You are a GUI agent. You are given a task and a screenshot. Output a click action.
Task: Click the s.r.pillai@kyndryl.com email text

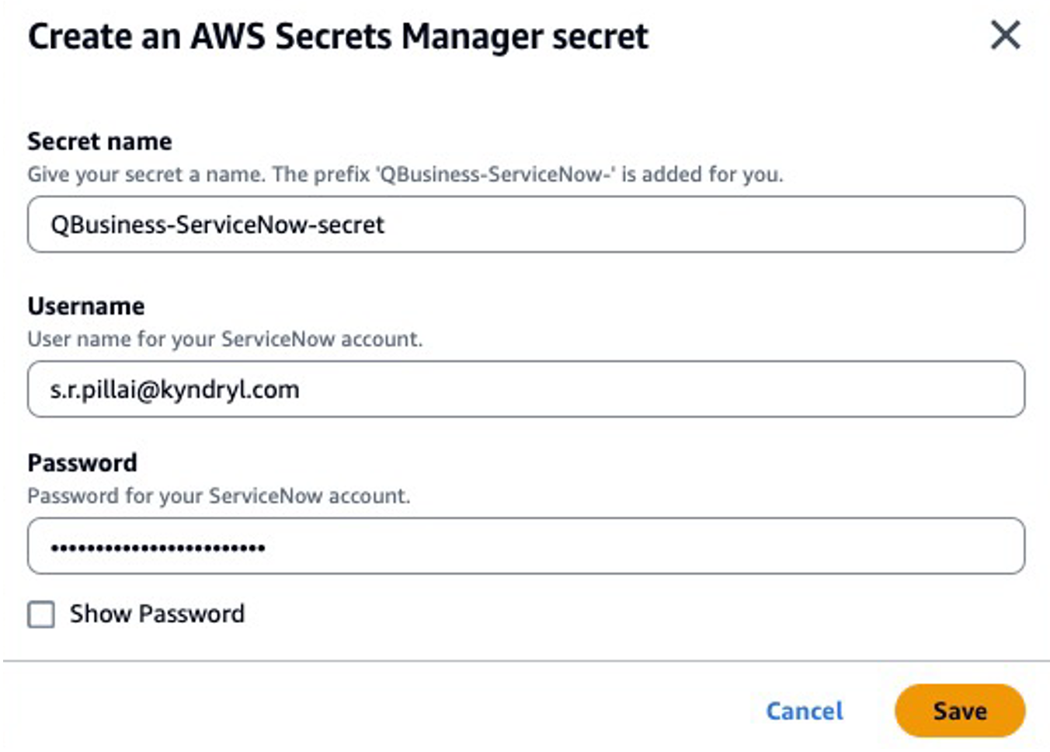[x=175, y=389]
